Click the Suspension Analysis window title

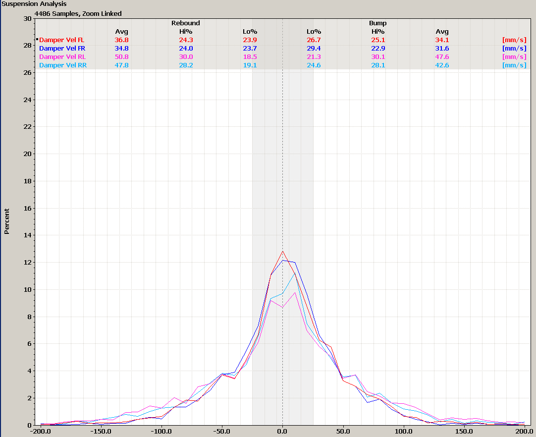pos(34,4)
